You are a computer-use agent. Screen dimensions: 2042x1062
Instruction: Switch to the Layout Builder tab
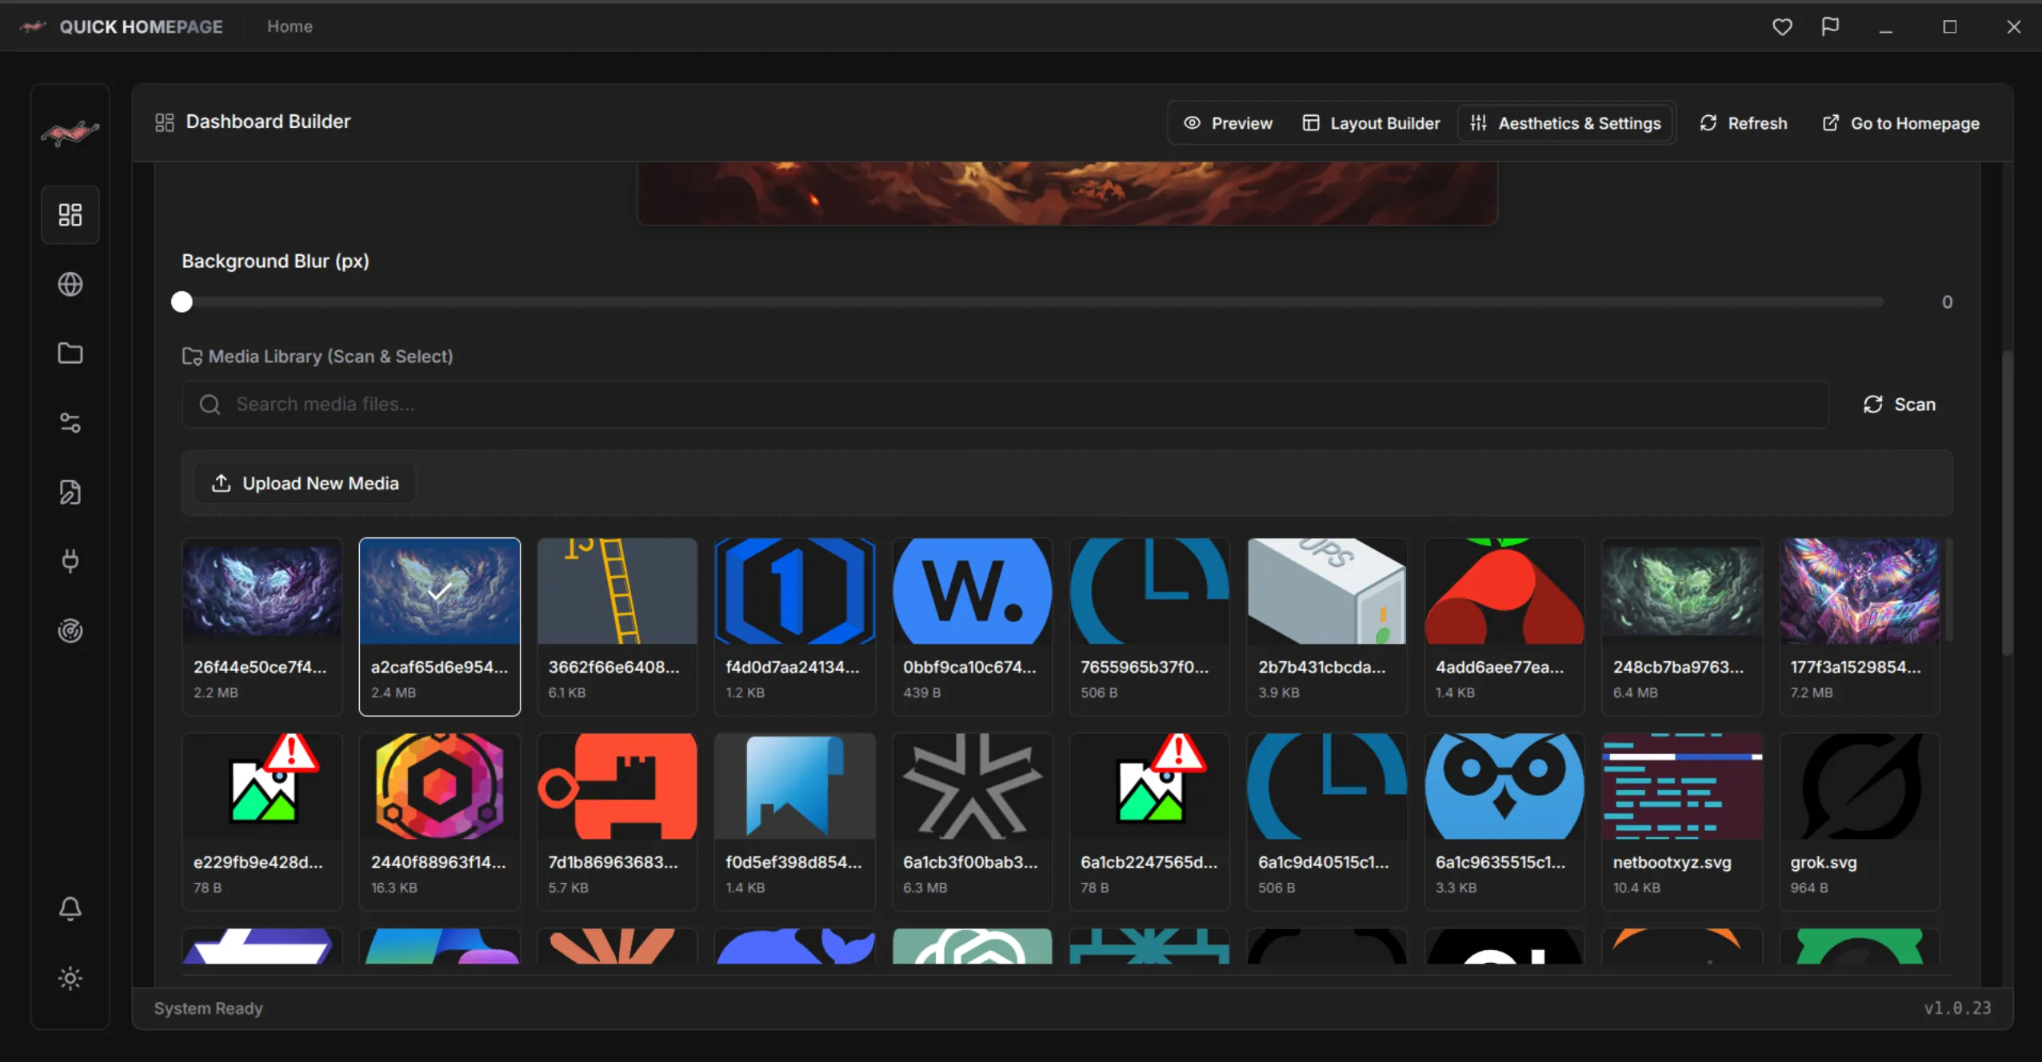coord(1371,123)
